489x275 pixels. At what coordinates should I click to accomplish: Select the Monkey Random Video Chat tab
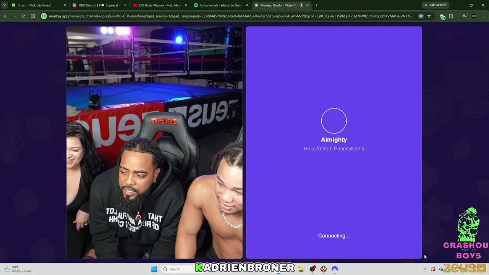279,5
